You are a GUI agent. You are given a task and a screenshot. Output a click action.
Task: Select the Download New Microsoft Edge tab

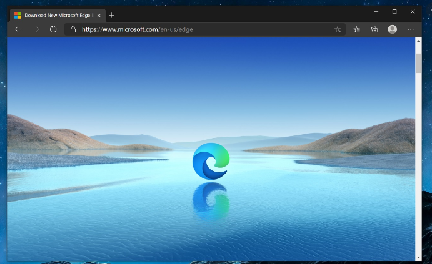tap(58, 16)
